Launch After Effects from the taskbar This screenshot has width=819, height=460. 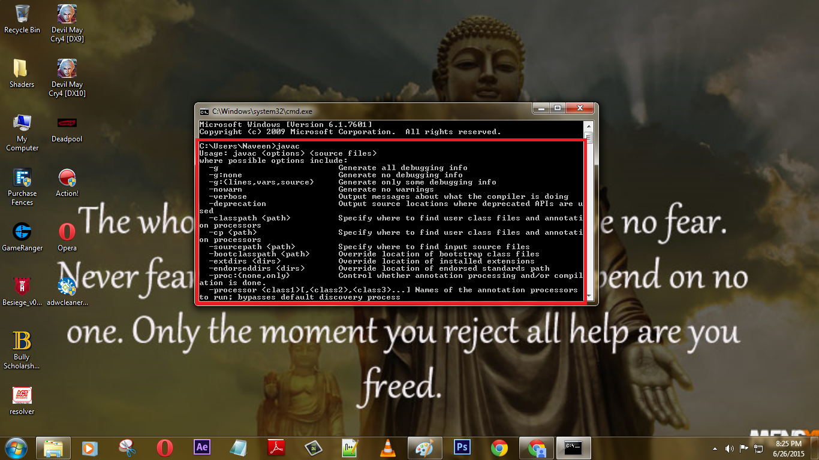pyautogui.click(x=202, y=447)
